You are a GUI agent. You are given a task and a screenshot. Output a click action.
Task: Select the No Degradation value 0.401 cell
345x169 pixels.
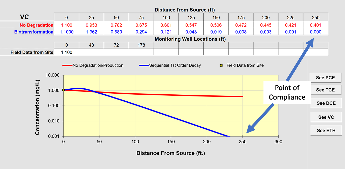pos(315,25)
